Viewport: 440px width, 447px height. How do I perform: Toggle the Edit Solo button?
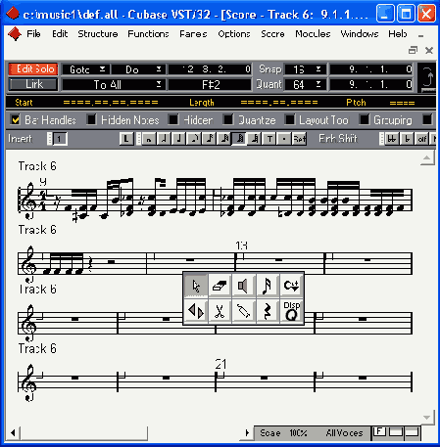tap(33, 69)
